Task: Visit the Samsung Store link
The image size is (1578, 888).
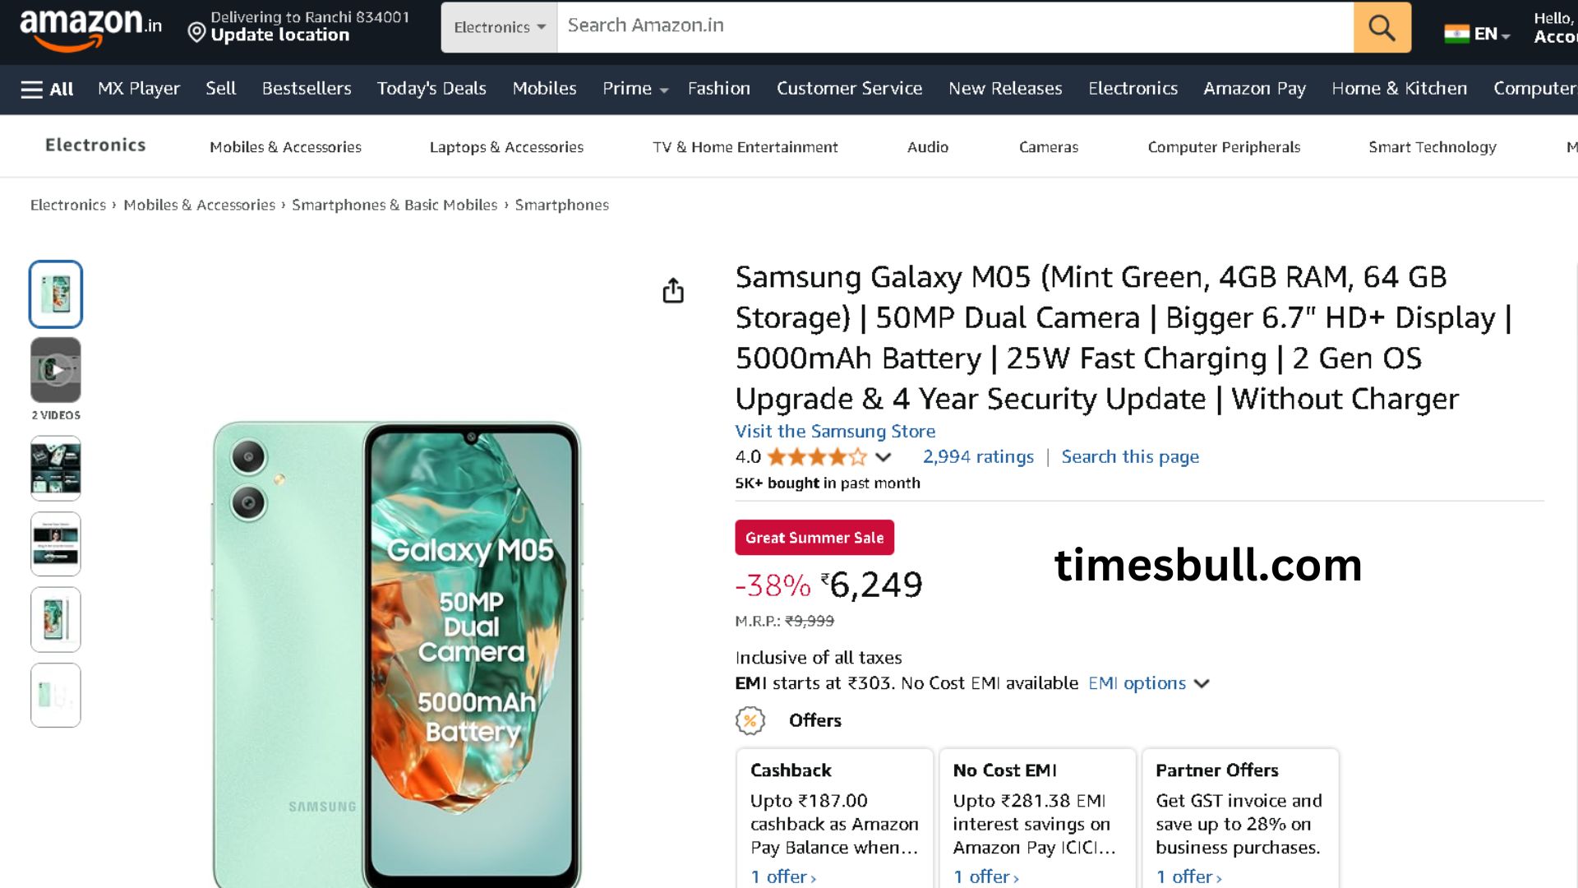Action: pyautogui.click(x=835, y=431)
